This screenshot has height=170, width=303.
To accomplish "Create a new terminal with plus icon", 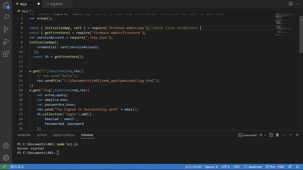I will click(261, 135).
